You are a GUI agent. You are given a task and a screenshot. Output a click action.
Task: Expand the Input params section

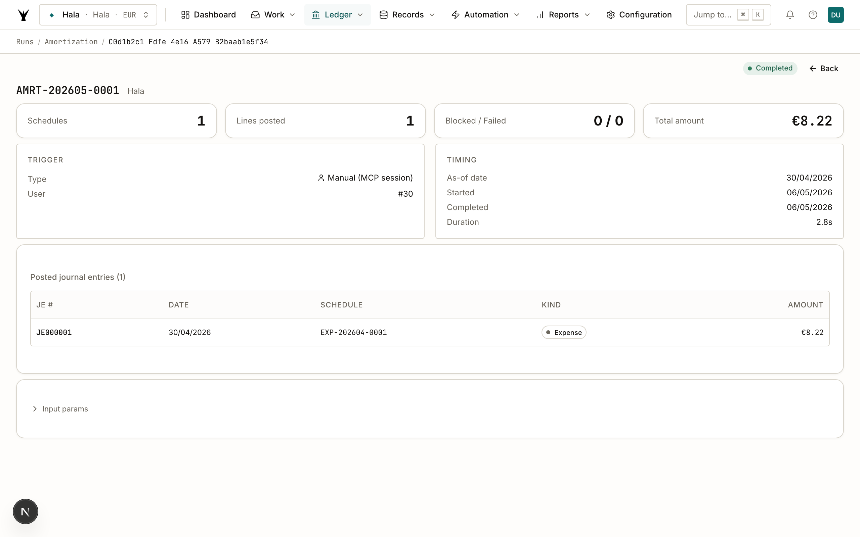point(60,409)
